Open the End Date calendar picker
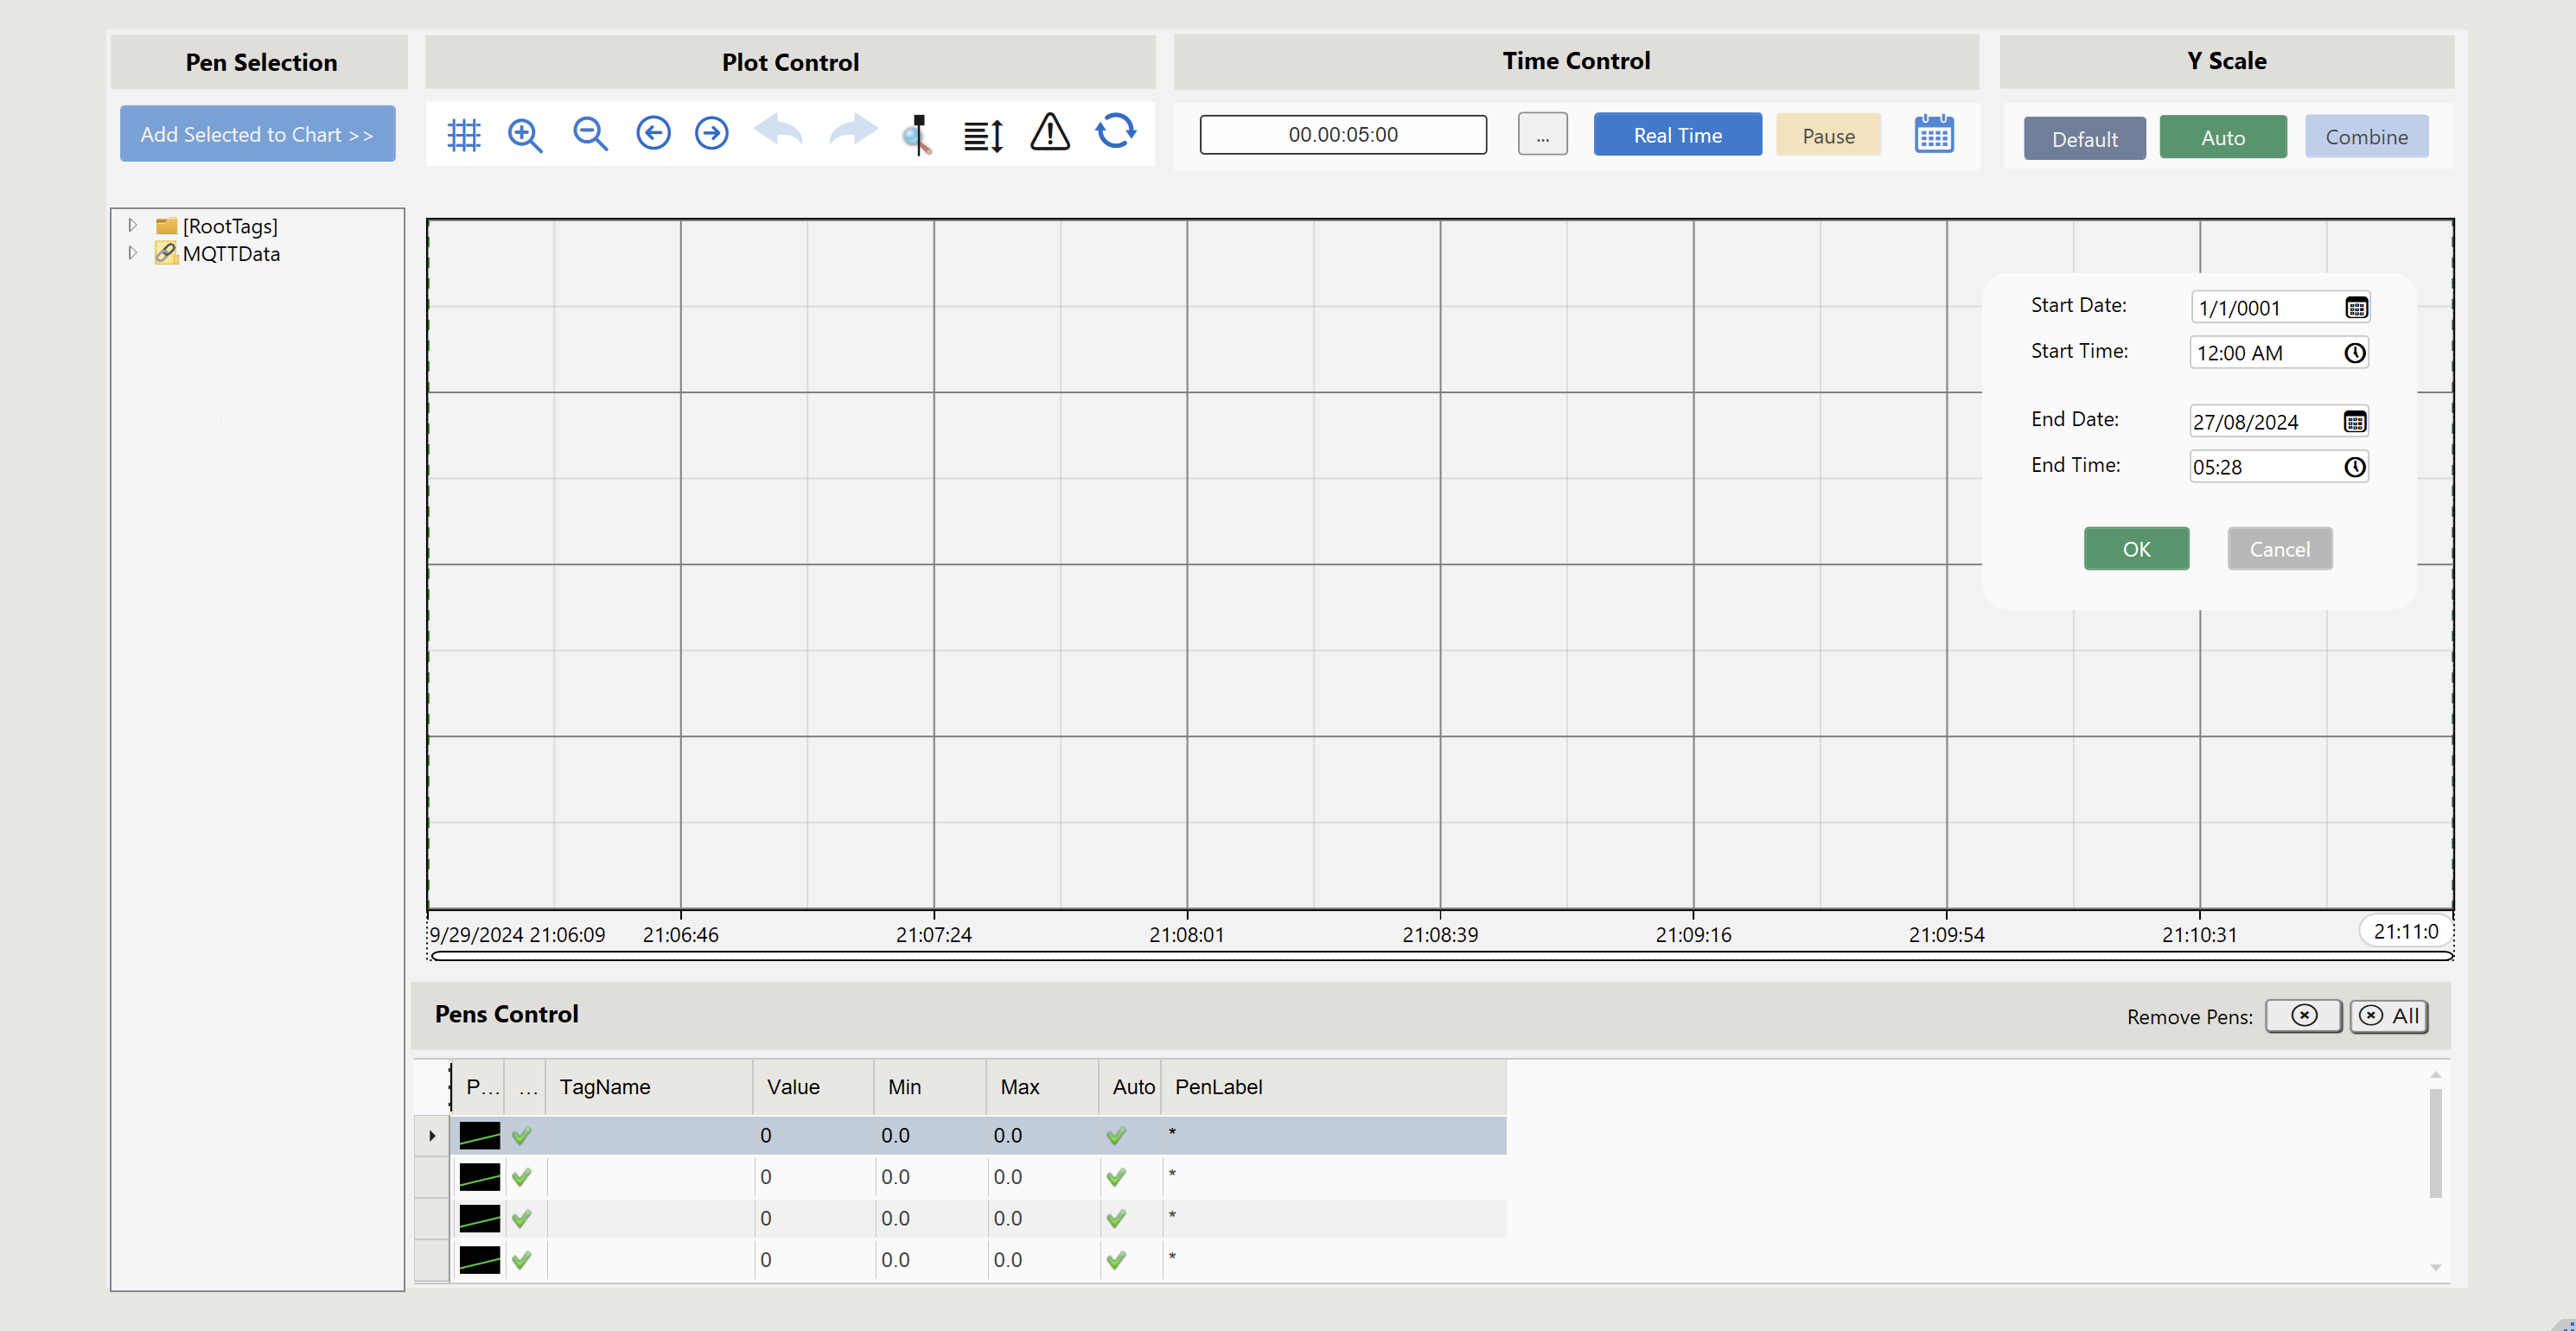This screenshot has width=2576, height=1331. click(2355, 422)
